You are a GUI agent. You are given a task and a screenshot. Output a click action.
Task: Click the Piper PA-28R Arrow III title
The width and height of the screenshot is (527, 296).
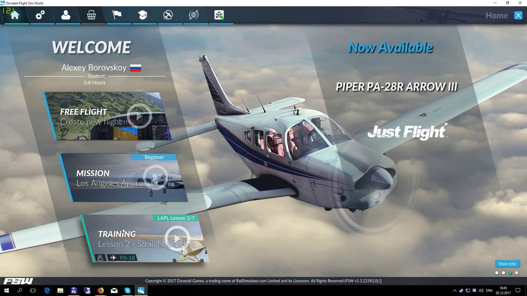(x=396, y=87)
